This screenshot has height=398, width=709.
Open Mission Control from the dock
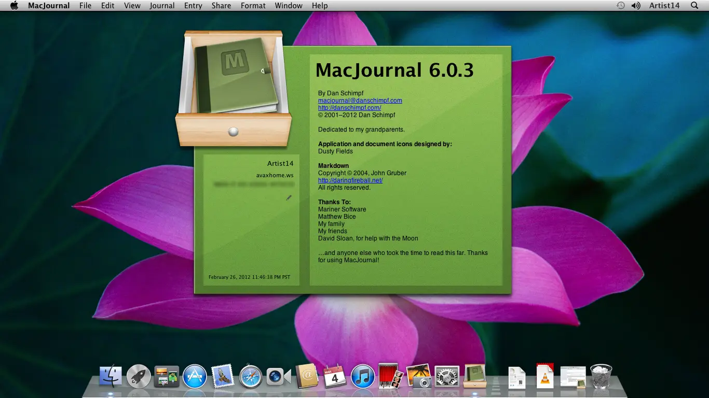click(167, 376)
